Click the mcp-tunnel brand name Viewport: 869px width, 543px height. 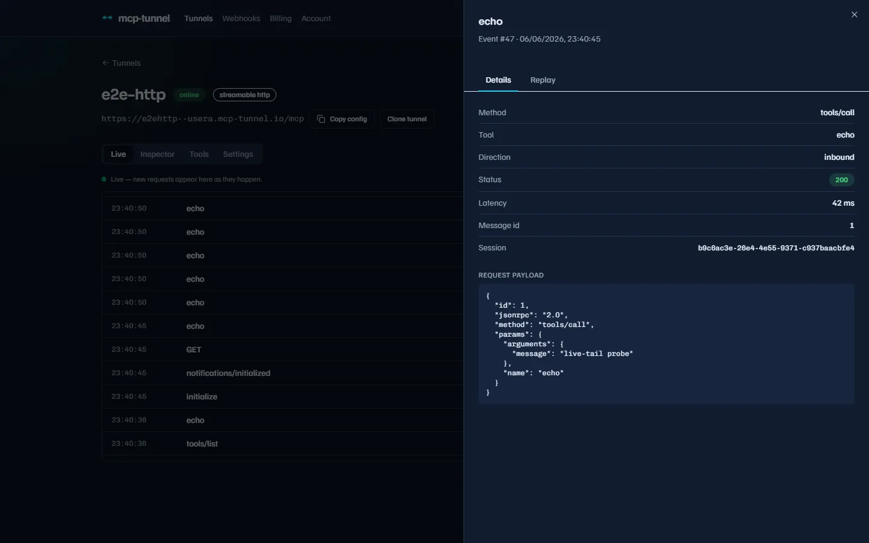(x=144, y=19)
